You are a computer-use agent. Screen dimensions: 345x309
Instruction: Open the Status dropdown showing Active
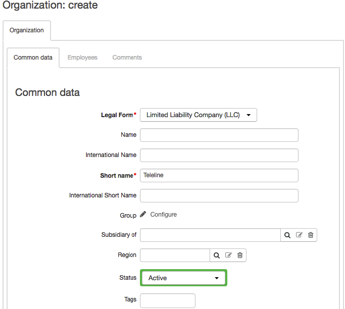[183, 278]
